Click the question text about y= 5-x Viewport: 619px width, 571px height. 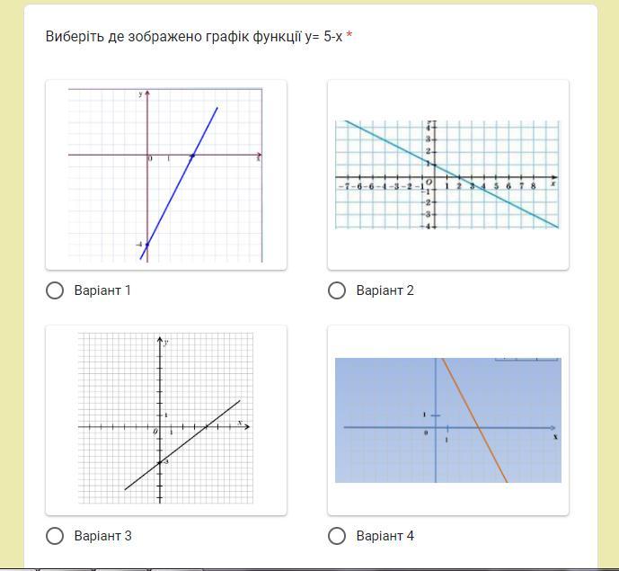pyautogui.click(x=194, y=36)
